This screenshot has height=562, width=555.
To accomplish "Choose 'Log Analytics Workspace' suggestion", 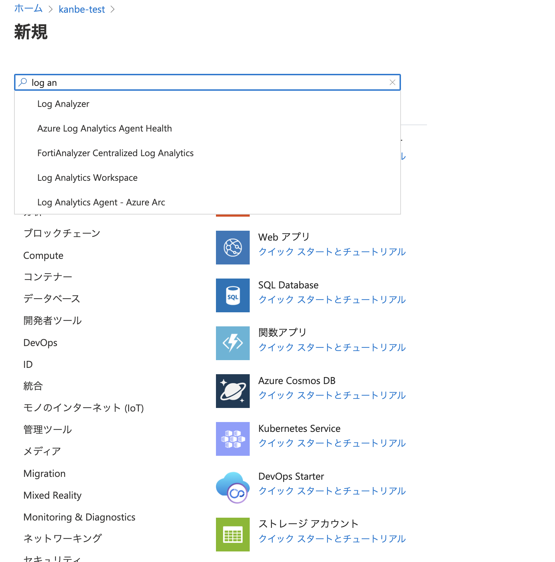I will (208, 178).
